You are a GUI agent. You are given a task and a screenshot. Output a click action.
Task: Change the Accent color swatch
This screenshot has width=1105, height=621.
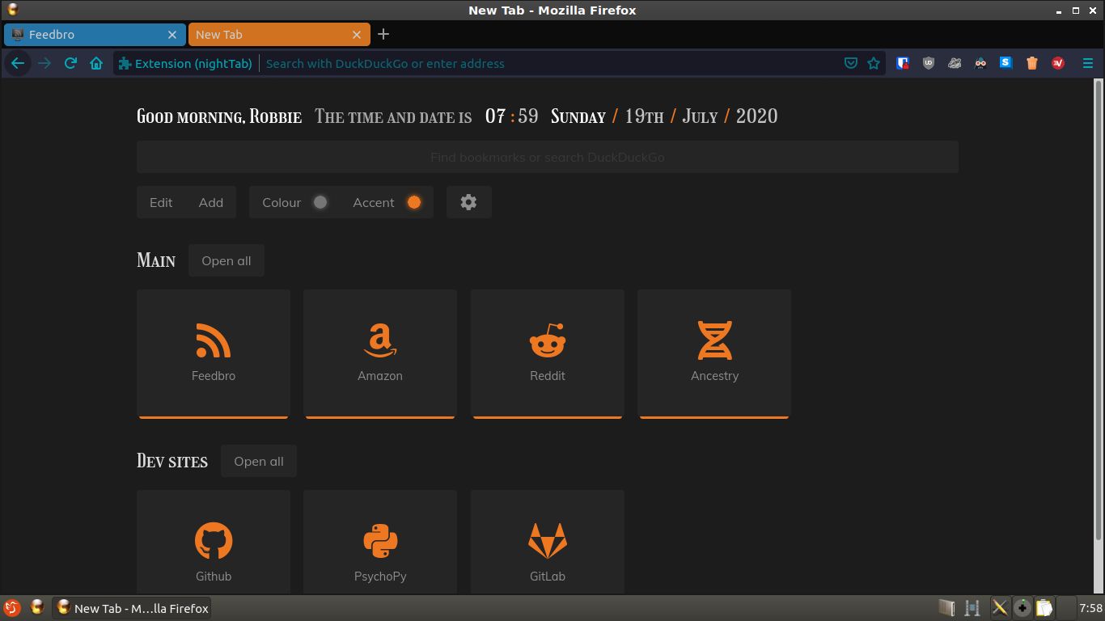[413, 202]
